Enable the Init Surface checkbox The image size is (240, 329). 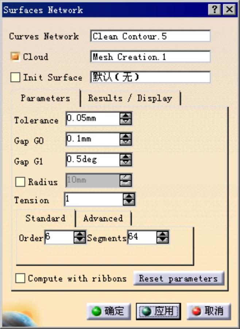tap(15, 77)
